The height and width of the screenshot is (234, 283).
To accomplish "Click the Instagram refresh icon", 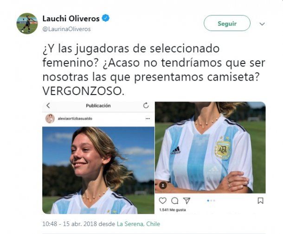I will 146,105.
